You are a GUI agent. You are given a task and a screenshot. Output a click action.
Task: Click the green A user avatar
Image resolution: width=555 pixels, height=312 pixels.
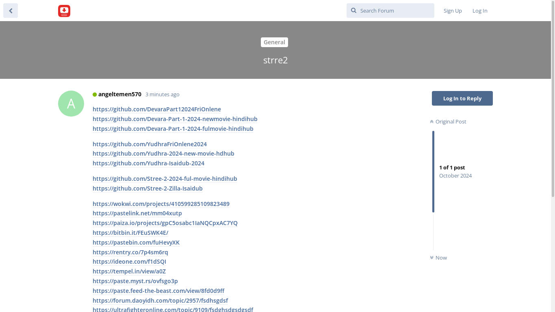click(x=71, y=104)
